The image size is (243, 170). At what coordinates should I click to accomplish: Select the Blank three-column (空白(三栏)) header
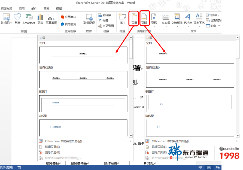click(83, 79)
